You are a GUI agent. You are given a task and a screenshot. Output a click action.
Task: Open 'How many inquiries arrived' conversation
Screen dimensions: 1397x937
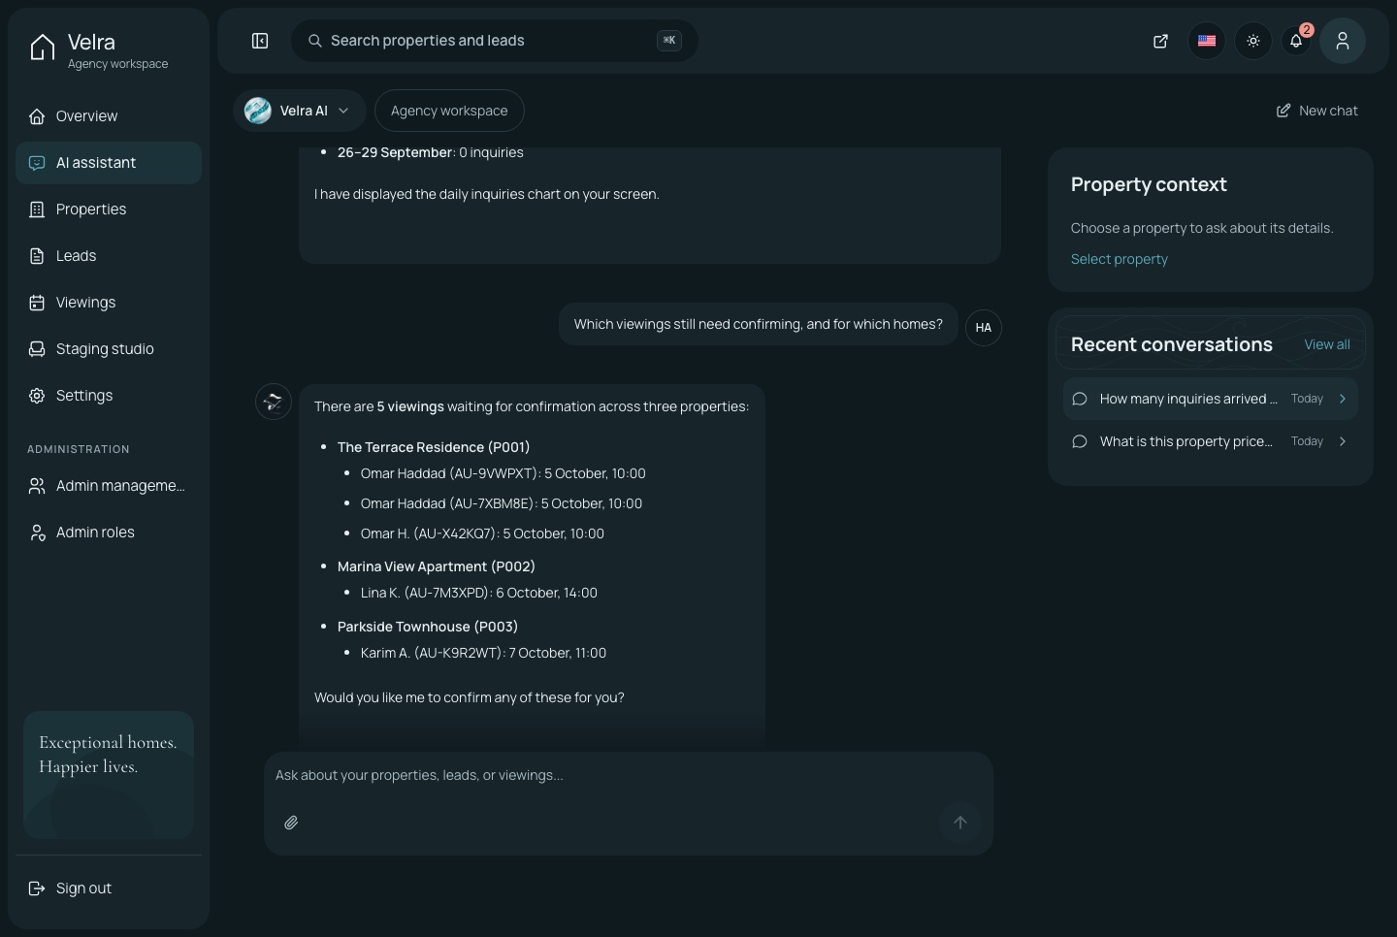click(1211, 399)
